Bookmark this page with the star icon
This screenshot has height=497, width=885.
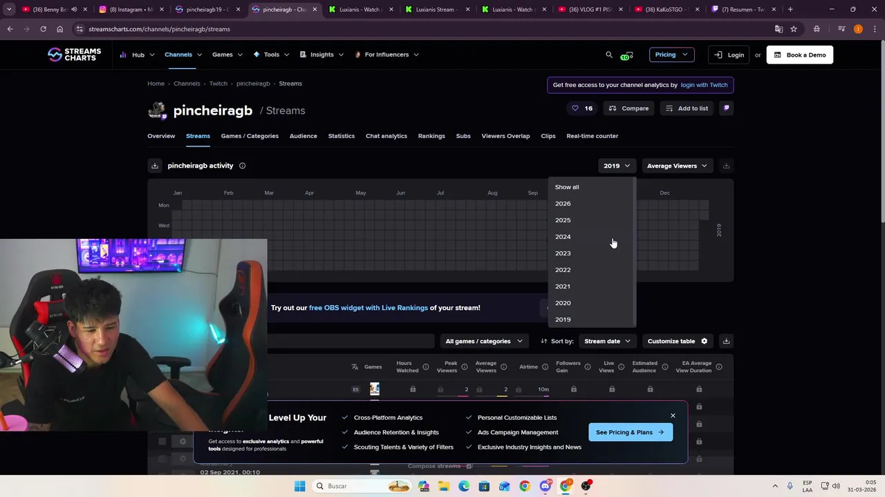tap(794, 29)
